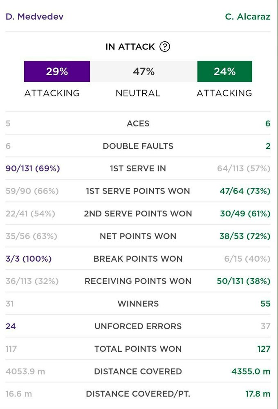This screenshot has width=278, height=409.
Task: Click Alcaraz's 30/49 (61%) second serve value
Action: pos(244,213)
